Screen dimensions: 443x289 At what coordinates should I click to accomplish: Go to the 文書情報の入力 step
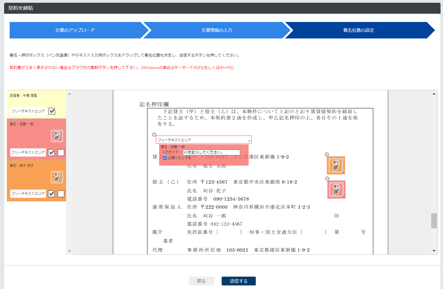(x=217, y=30)
